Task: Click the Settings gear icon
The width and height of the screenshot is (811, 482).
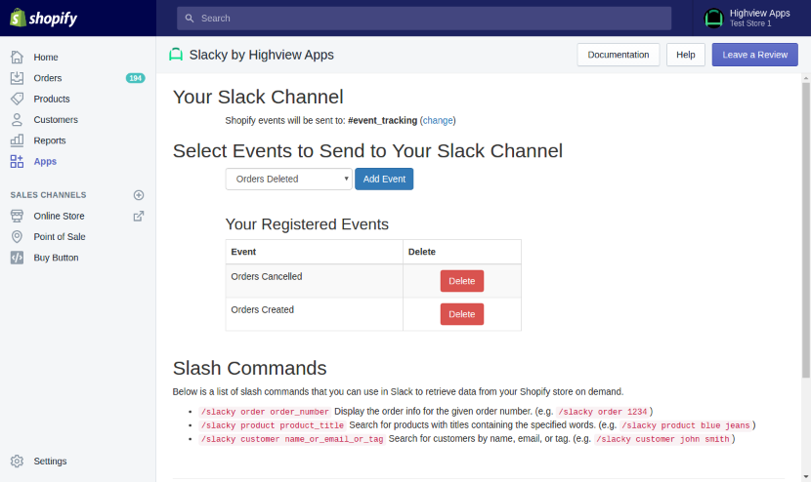Action: pos(17,461)
